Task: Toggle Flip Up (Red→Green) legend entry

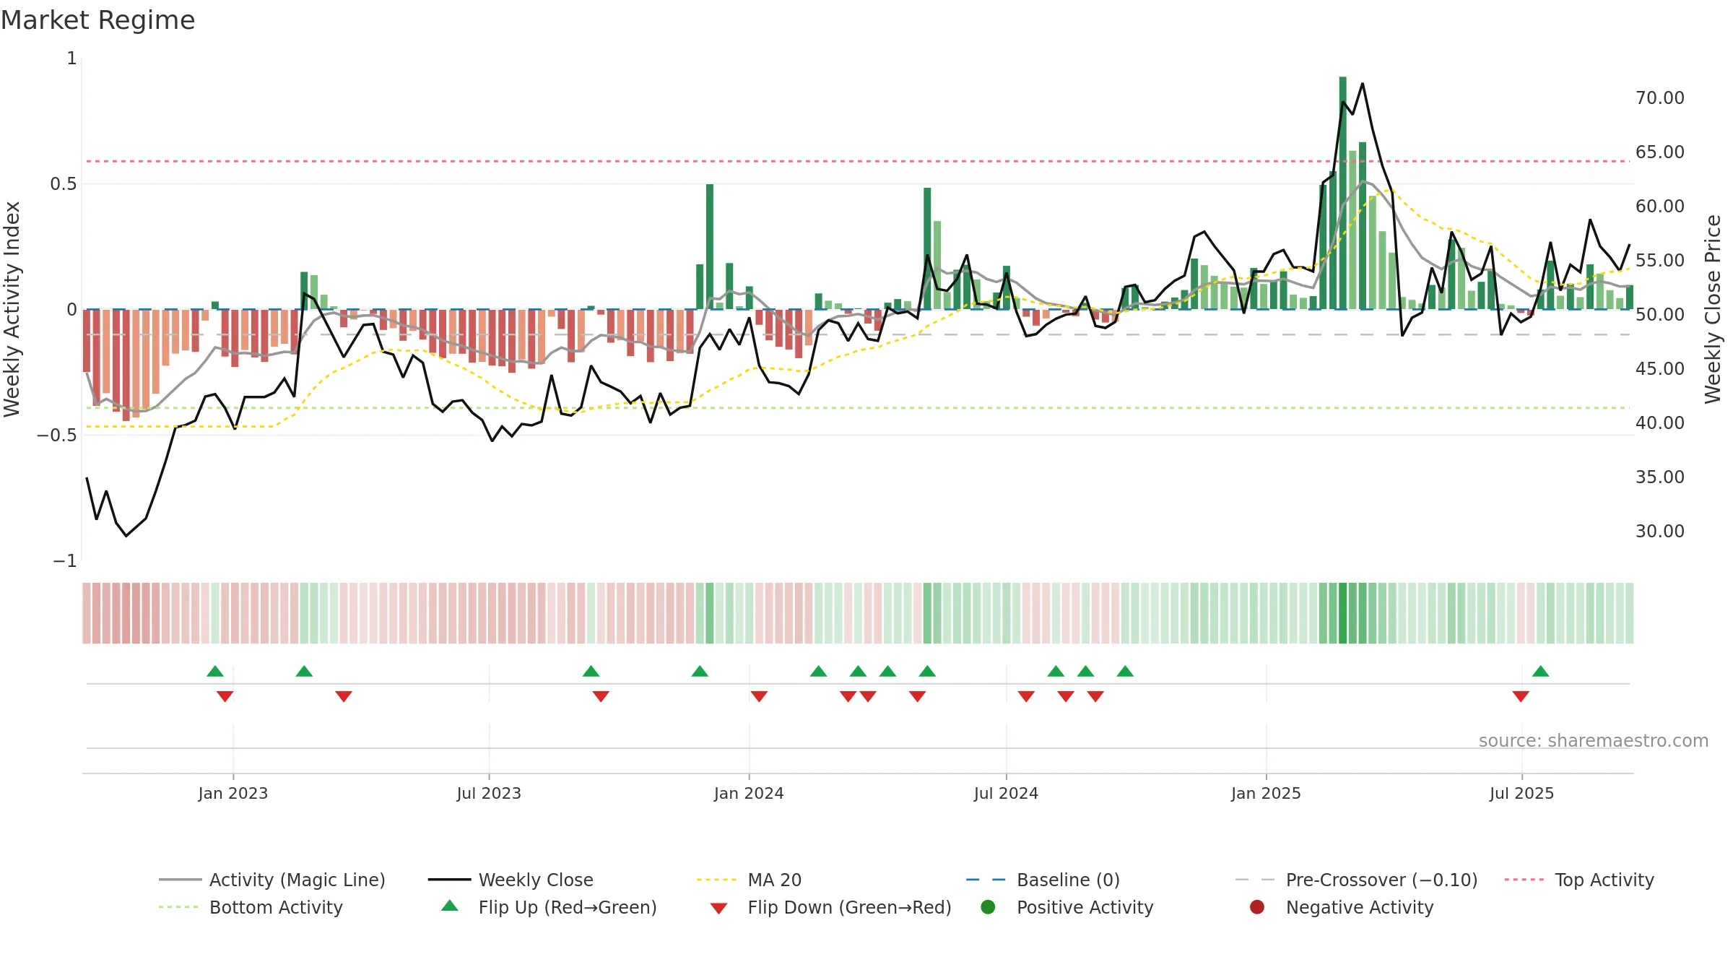Action: coord(549,907)
